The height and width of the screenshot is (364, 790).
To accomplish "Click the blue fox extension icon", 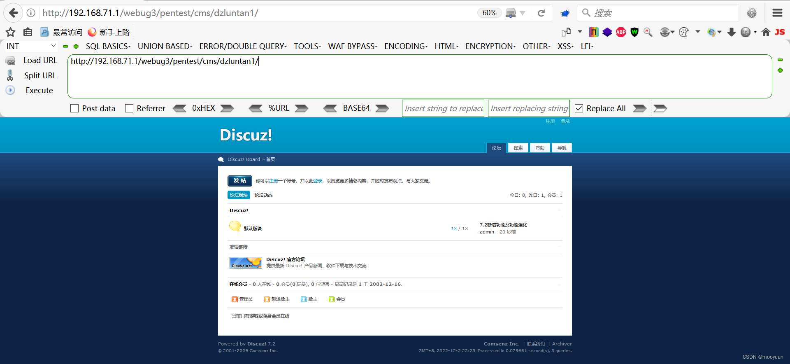I will (565, 13).
